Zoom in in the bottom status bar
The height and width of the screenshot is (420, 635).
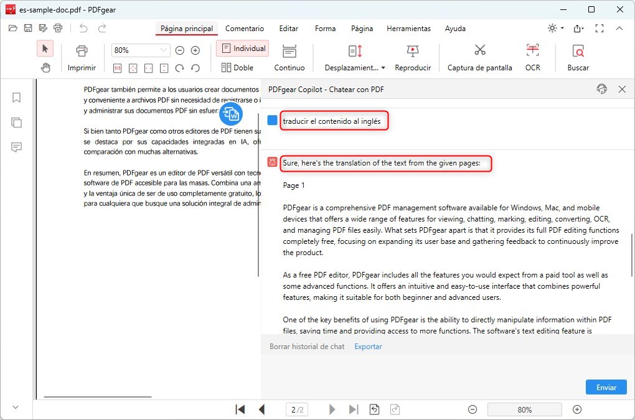click(577, 409)
